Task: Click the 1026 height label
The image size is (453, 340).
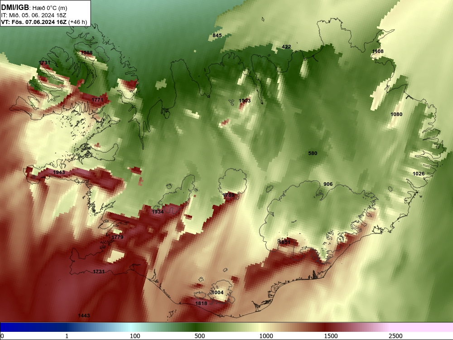Action: [x=419, y=174]
